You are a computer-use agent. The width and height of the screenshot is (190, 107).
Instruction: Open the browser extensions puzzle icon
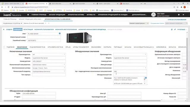click(181, 7)
